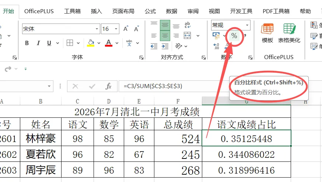Apply percent style button
The height and width of the screenshot is (182, 322).
point(234,36)
